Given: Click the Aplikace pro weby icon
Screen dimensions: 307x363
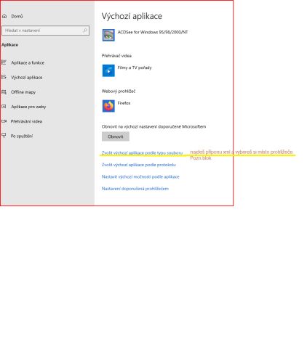Looking at the screenshot, I should point(4,107).
